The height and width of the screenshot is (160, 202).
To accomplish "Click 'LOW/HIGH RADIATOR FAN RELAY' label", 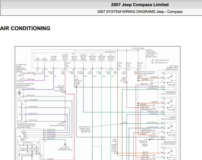I will 169,118.
